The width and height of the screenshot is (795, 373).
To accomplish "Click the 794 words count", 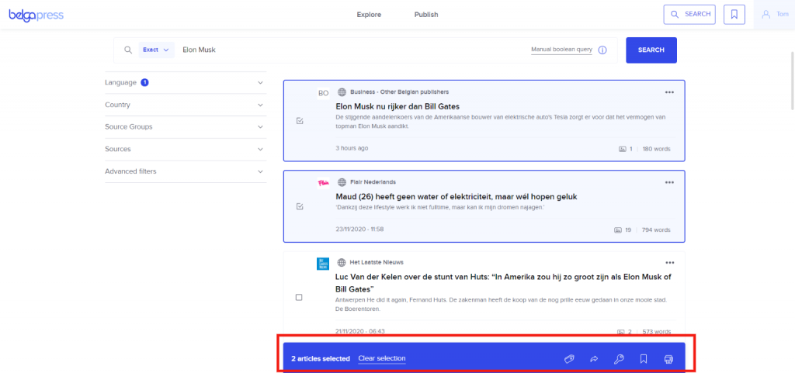I will pyautogui.click(x=656, y=230).
